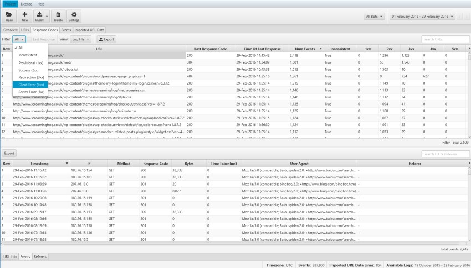Click the events table column picker plus
This screenshot has height=268, width=471.
(469, 164)
